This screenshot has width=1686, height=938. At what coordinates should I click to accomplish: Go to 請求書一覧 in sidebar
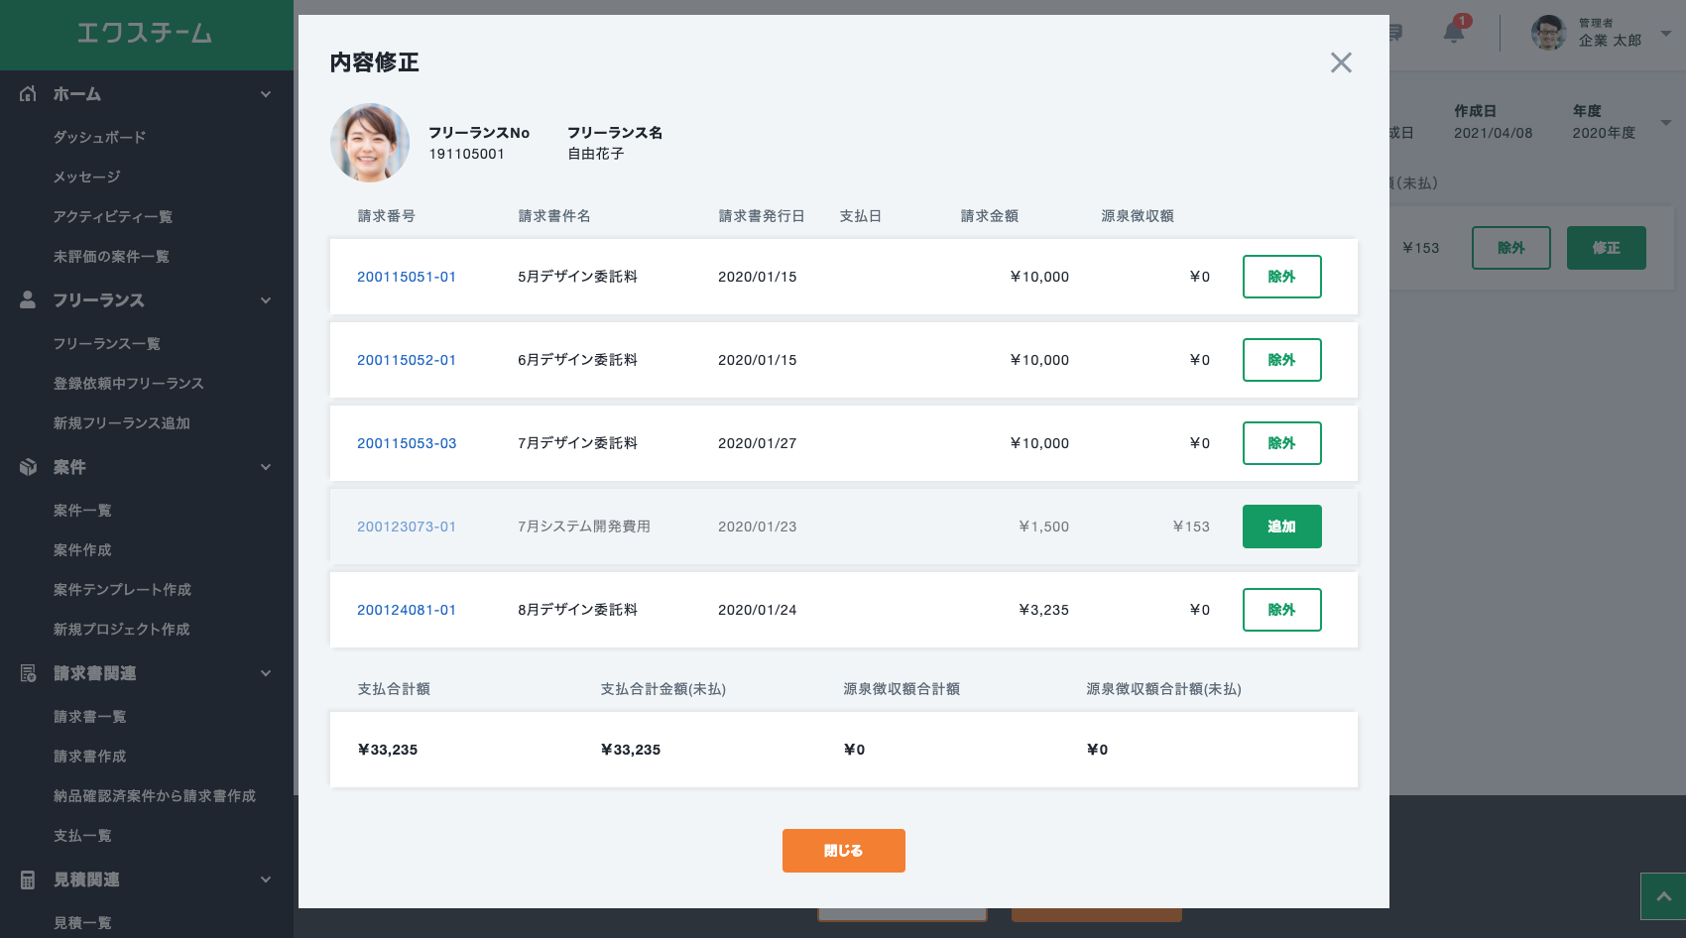[x=89, y=717]
